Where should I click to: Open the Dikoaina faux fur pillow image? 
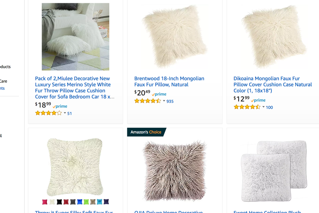[x=274, y=37]
